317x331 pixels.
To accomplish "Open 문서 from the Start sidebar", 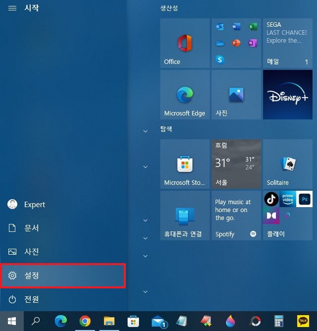I will (63, 228).
